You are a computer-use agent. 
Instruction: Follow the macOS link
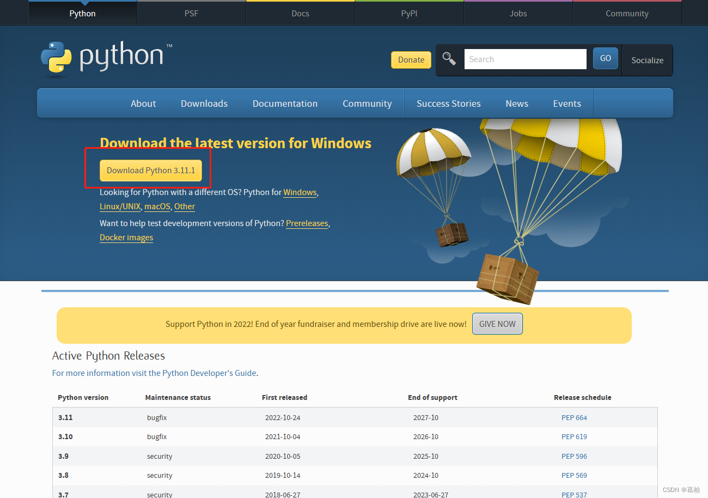[157, 207]
